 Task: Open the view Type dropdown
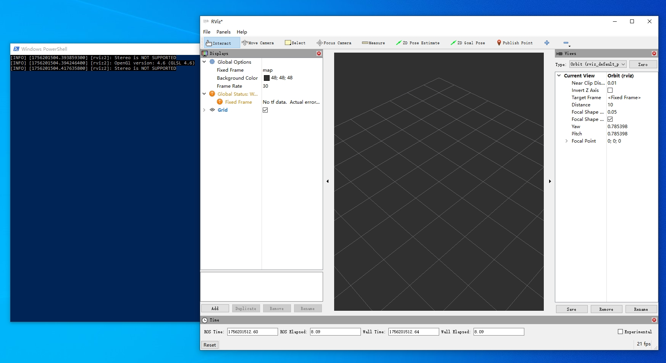(x=598, y=64)
